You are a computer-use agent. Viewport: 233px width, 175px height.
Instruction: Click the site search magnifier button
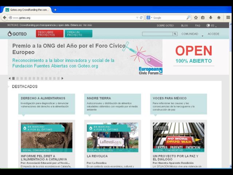click(x=175, y=34)
